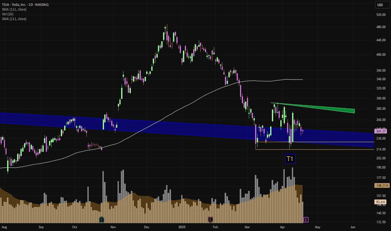Click the 148.31M volume average label
Screen dimensions: 391x231
point(382,186)
